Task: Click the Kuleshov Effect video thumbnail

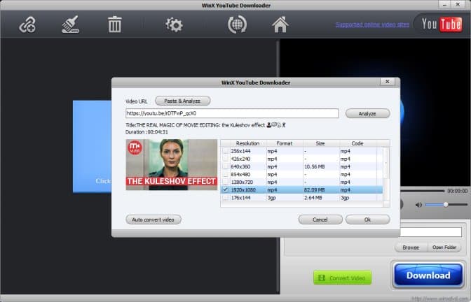Action: (172, 164)
